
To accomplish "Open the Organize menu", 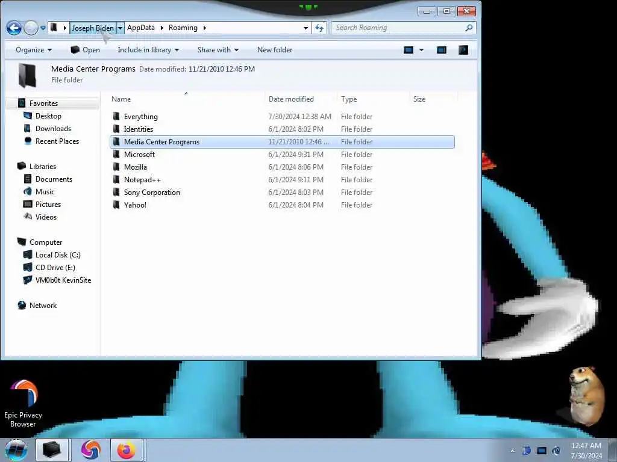I will click(34, 50).
